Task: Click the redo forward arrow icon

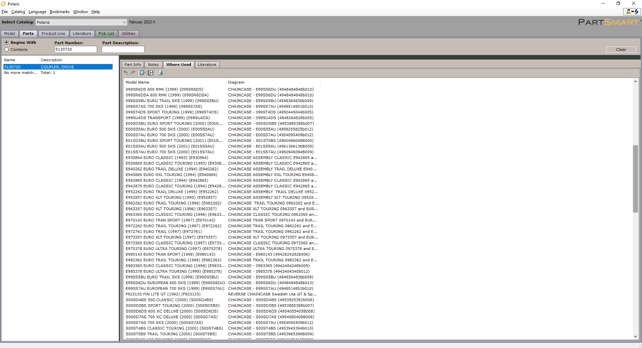Action: tap(133, 73)
